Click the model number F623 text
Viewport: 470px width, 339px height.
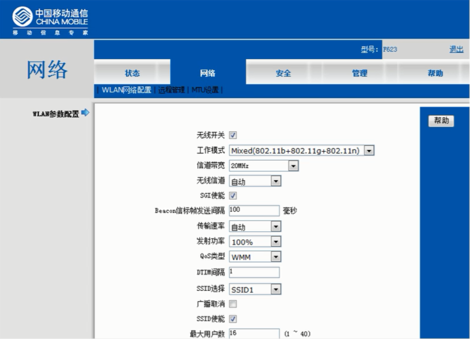click(x=390, y=49)
